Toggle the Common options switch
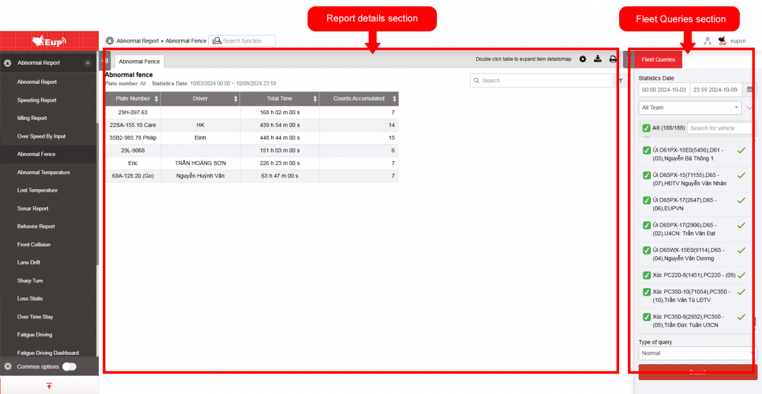The height and width of the screenshot is (394, 762). (69, 366)
